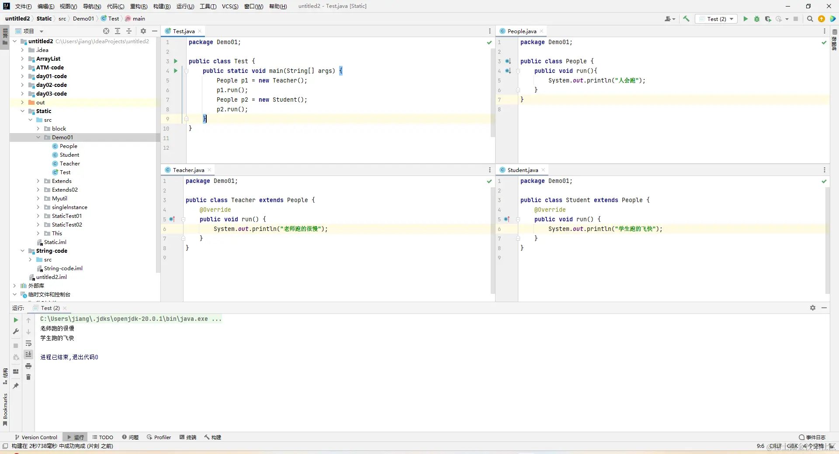This screenshot has height=454, width=839.
Task: Click the override gutter icon in Teacher.java
Action: (x=172, y=219)
